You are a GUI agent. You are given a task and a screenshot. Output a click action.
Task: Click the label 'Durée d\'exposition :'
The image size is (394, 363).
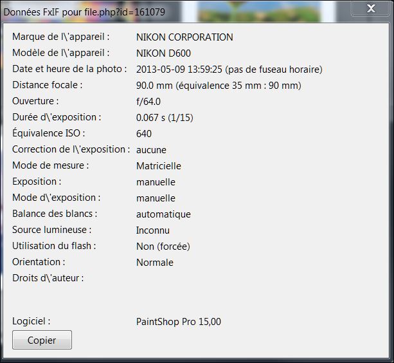tap(57, 117)
